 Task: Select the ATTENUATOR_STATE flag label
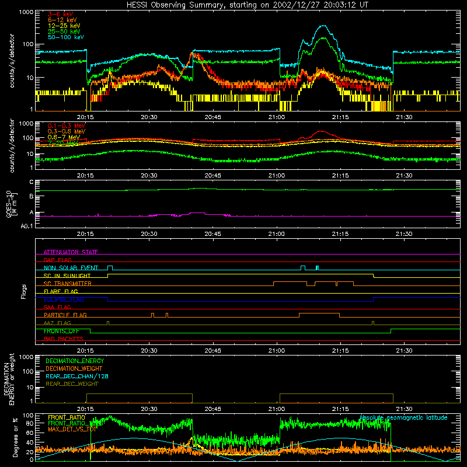point(71,252)
